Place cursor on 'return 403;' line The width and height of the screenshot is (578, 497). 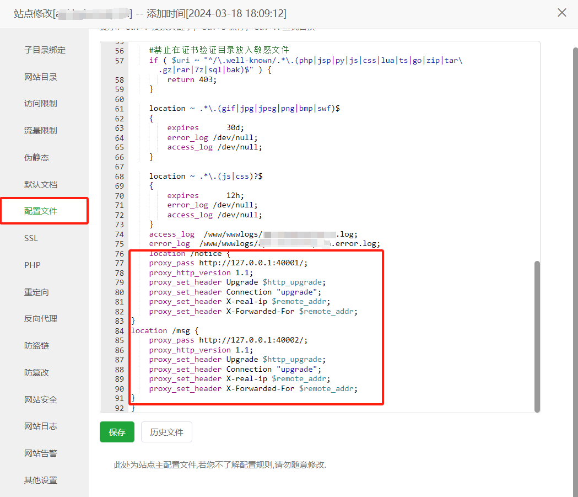click(x=192, y=79)
